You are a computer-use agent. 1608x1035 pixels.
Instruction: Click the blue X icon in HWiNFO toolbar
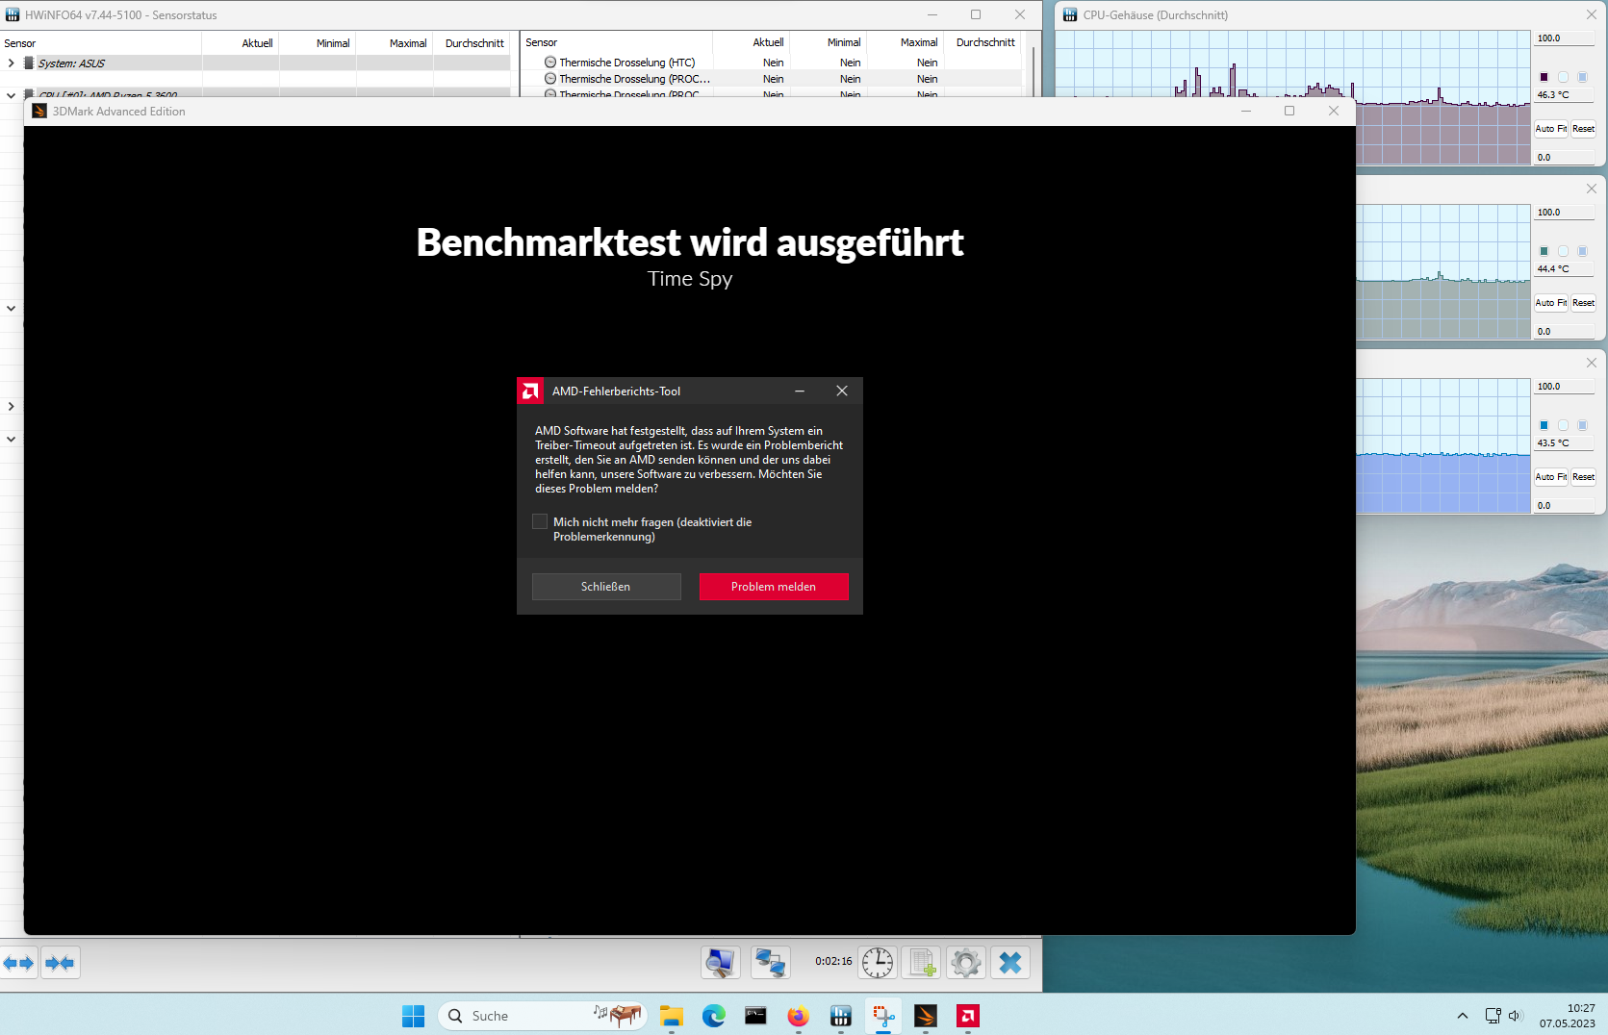pyautogui.click(x=1010, y=963)
